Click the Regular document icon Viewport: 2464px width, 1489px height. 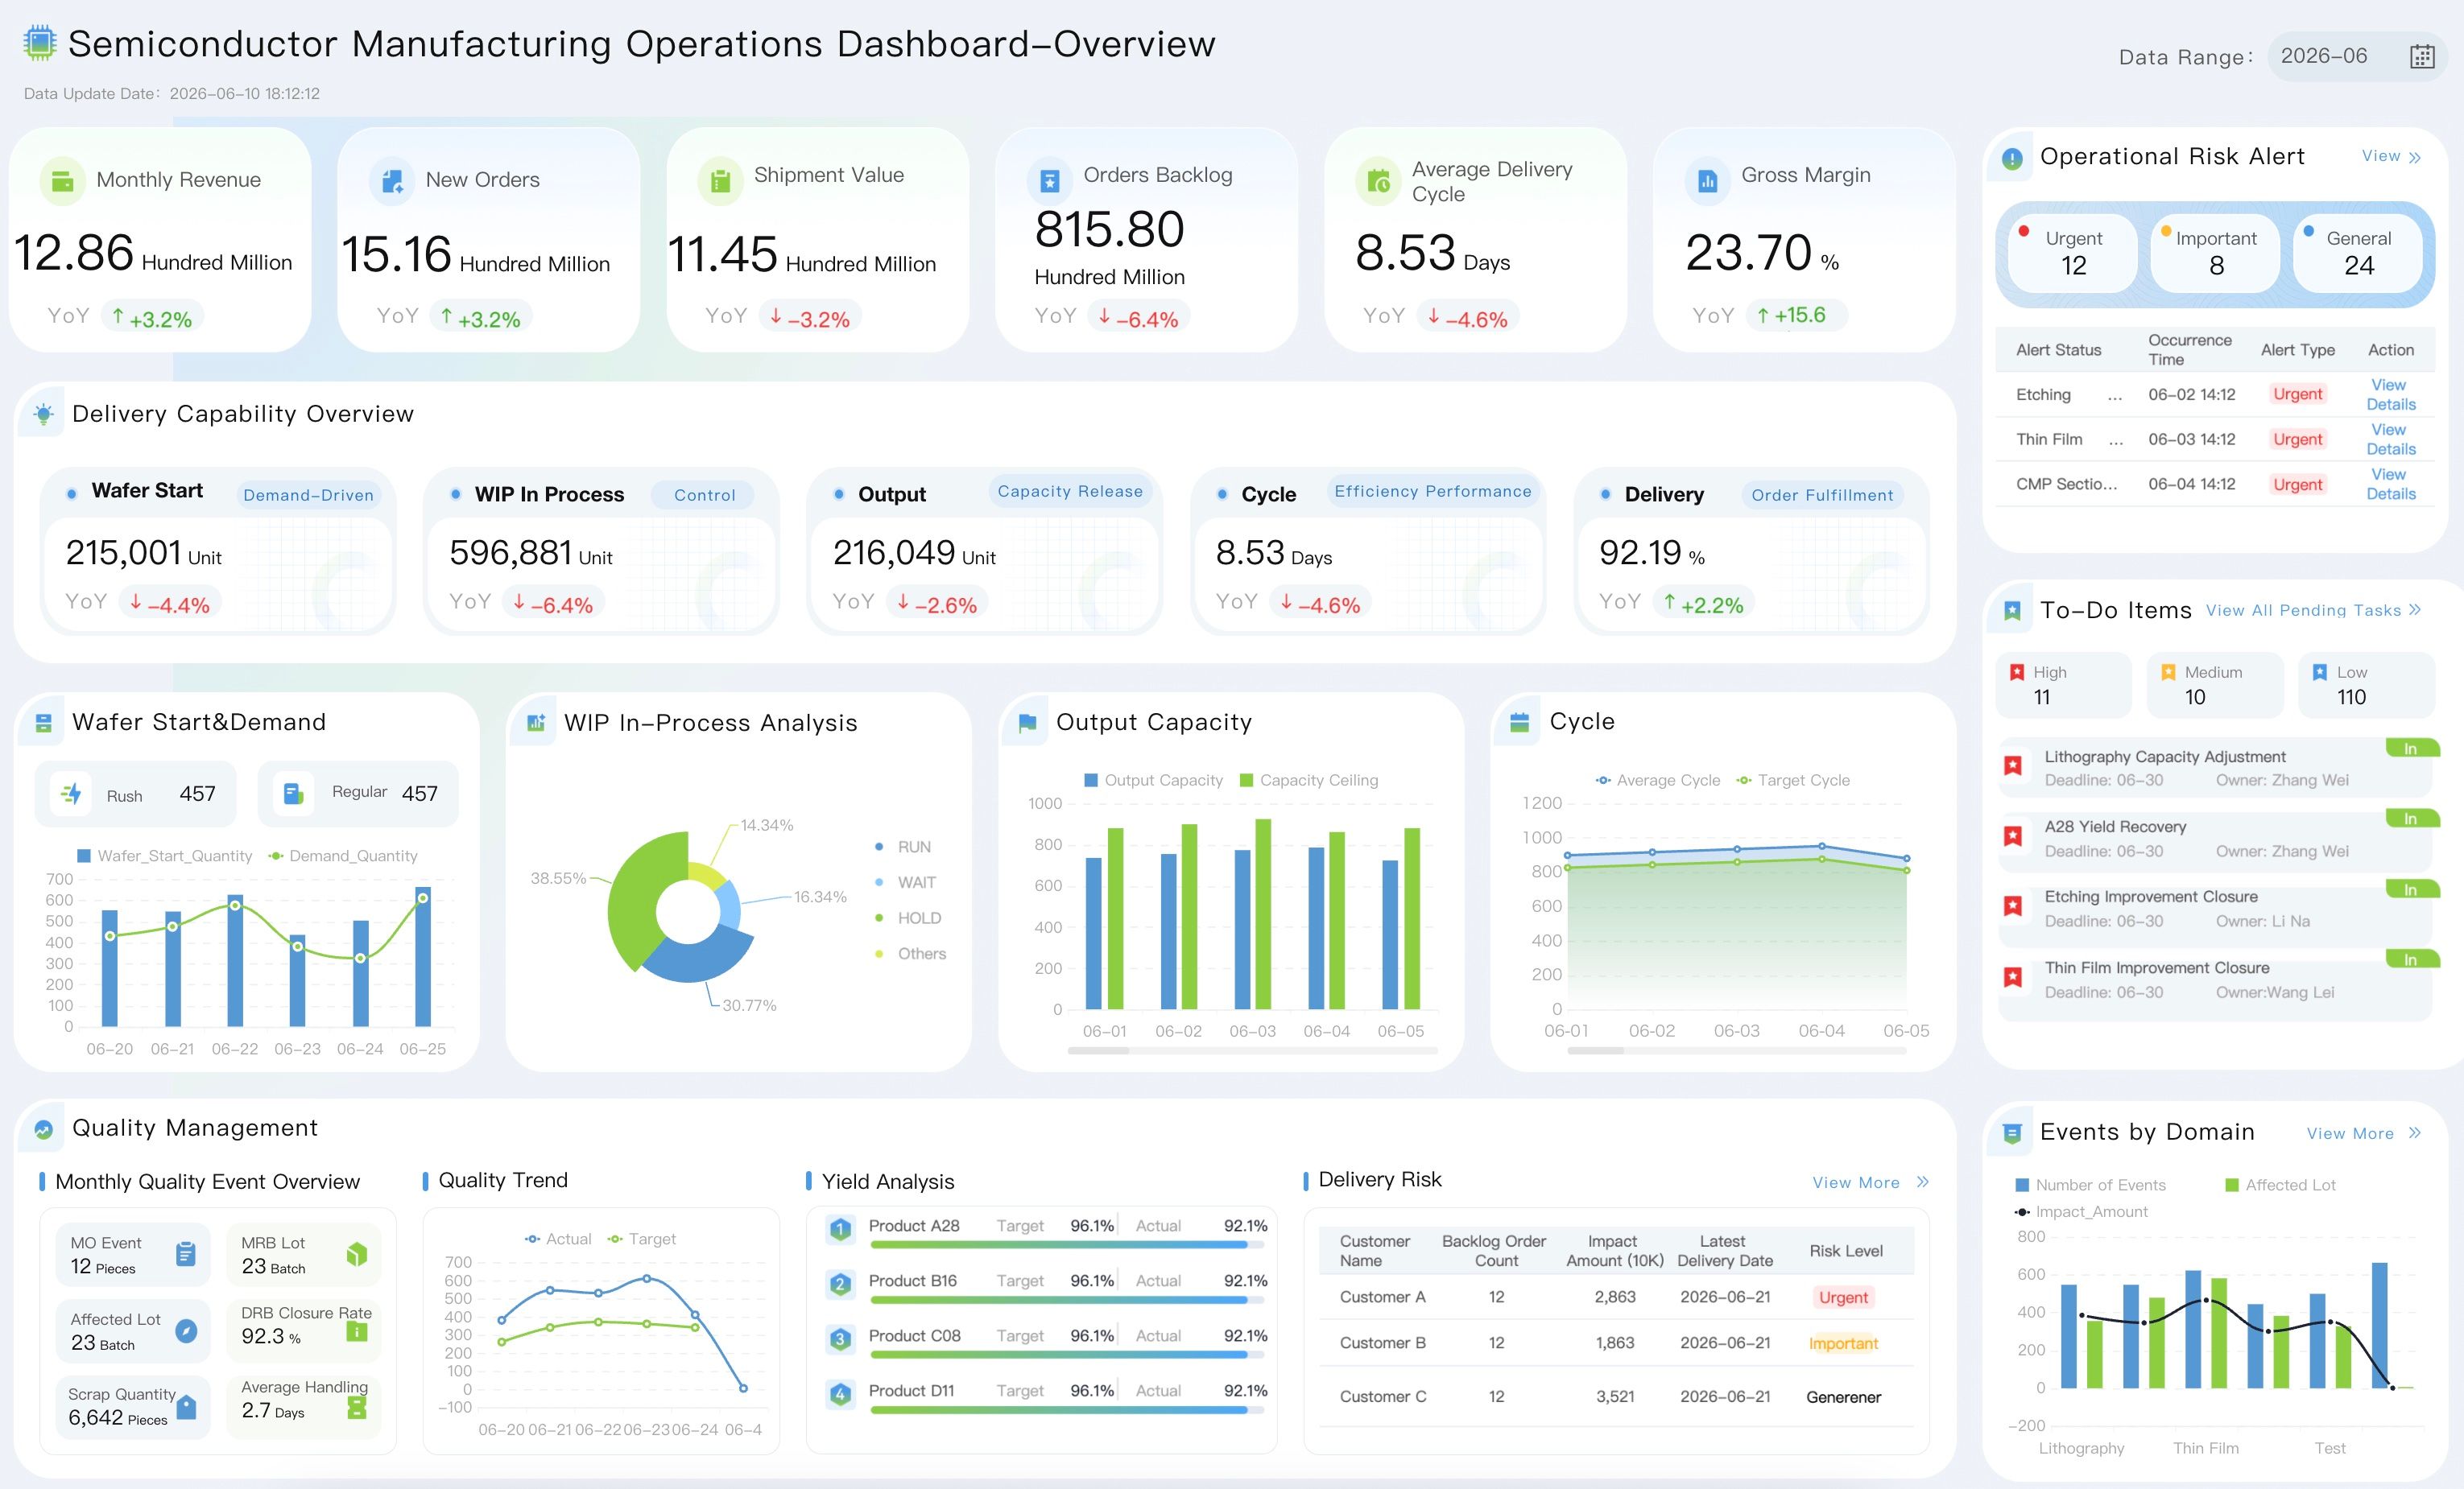coord(293,794)
